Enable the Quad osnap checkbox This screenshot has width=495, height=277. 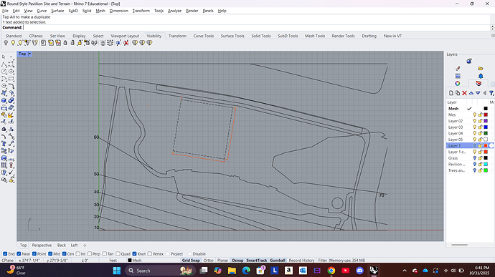tap(118, 253)
